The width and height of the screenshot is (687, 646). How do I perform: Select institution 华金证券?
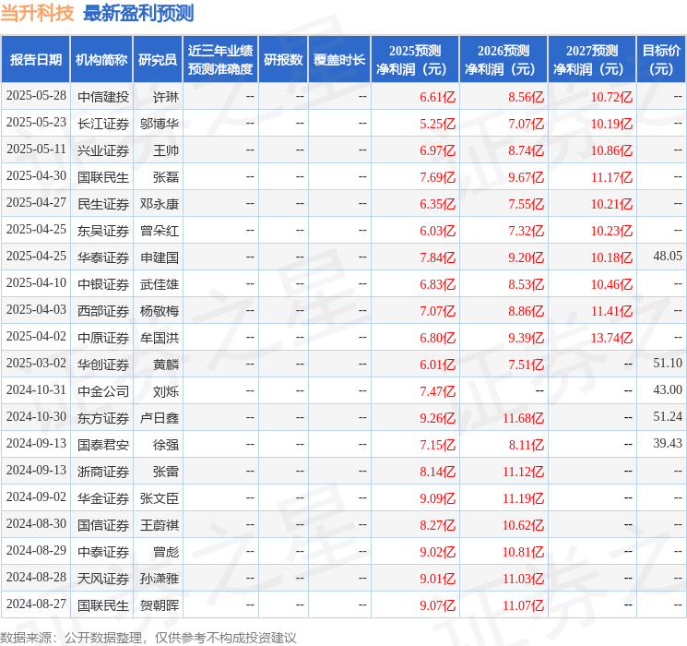point(103,498)
